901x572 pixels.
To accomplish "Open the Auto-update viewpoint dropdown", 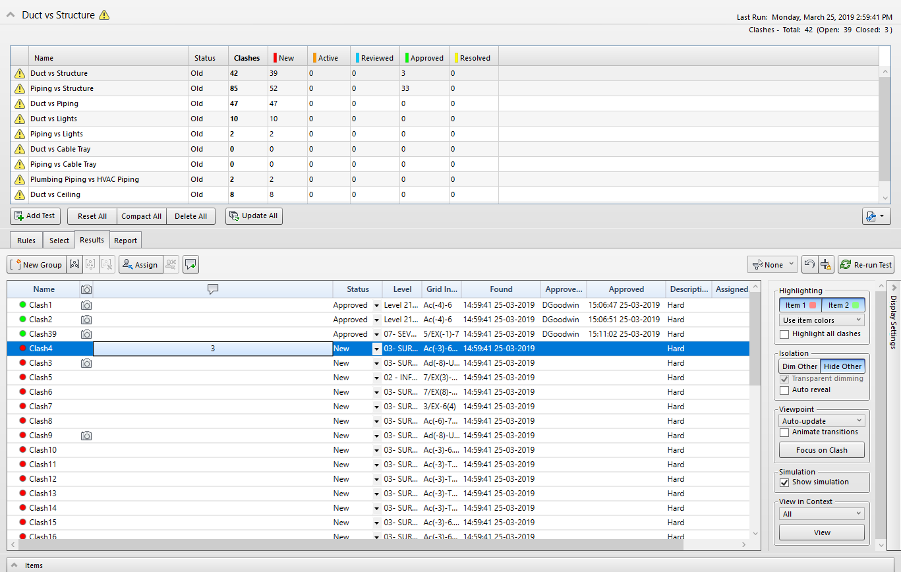I will point(821,421).
